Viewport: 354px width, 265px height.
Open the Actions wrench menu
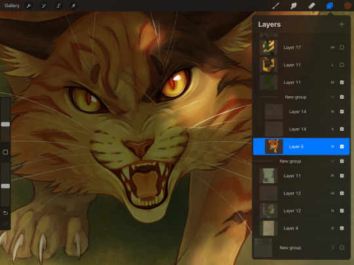point(29,6)
